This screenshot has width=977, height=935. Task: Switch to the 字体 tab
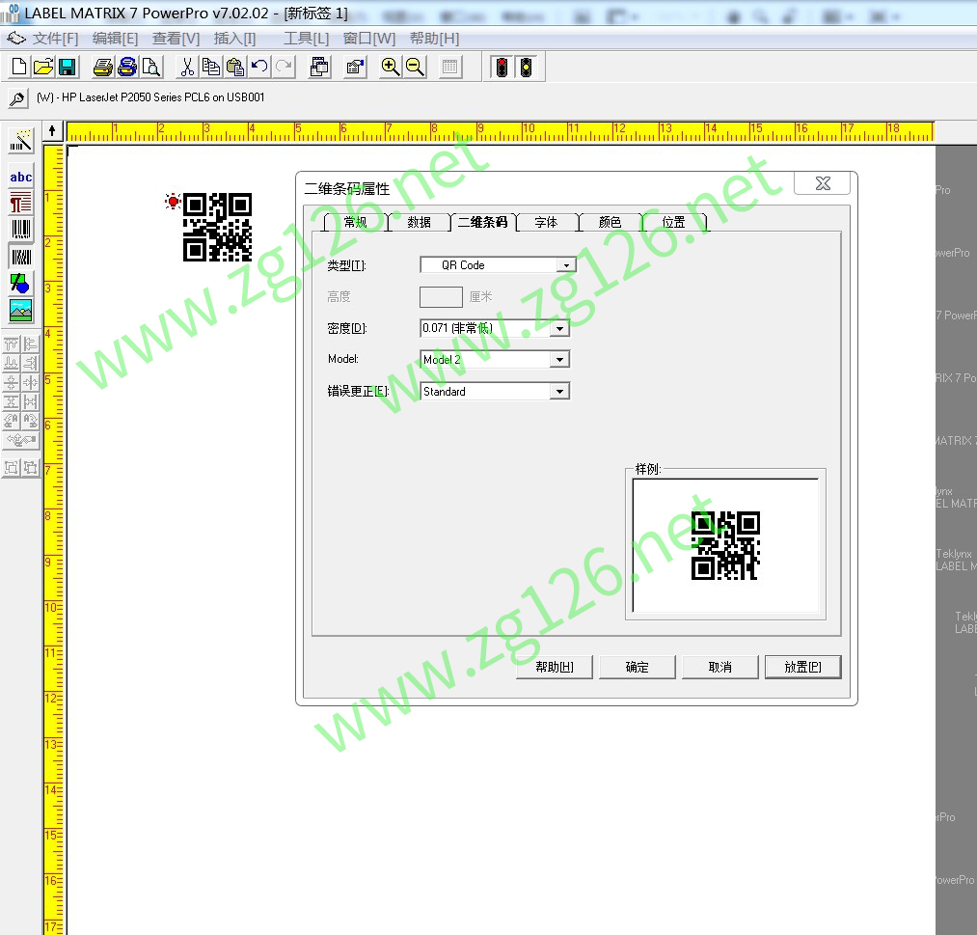click(x=546, y=223)
